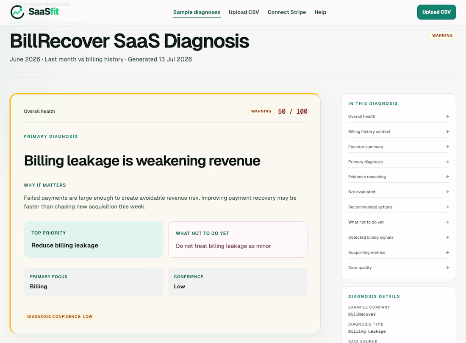This screenshot has width=466, height=343.
Task: Click the BillRecover example company value
Action: tap(362, 315)
